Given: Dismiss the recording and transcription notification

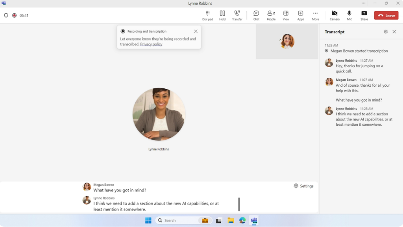Looking at the screenshot, I should [x=196, y=31].
